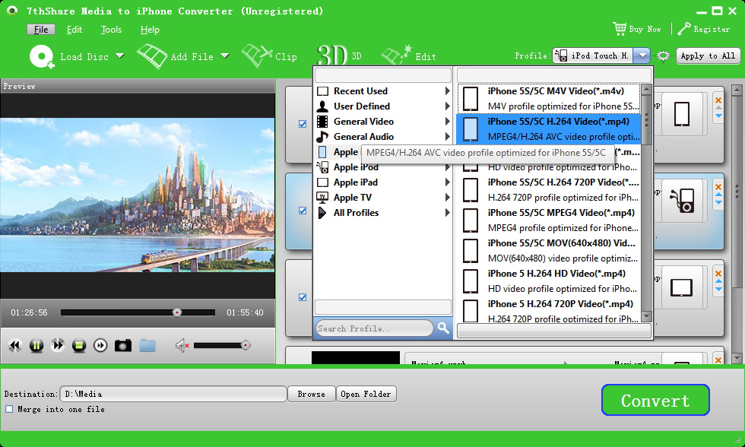Select the General Audio category

[x=383, y=136]
